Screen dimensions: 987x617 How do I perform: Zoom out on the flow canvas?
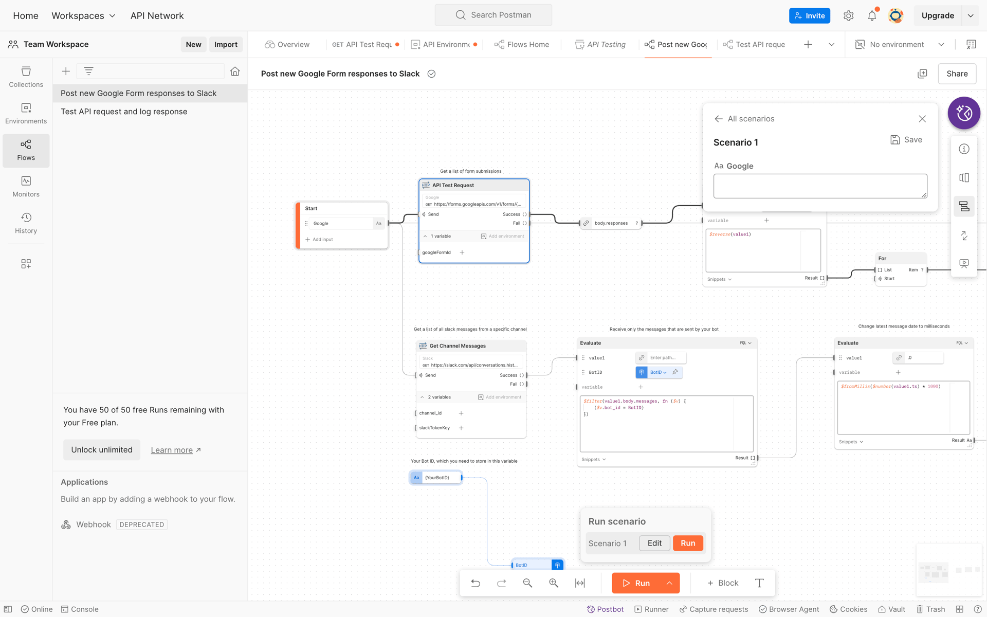tap(527, 583)
